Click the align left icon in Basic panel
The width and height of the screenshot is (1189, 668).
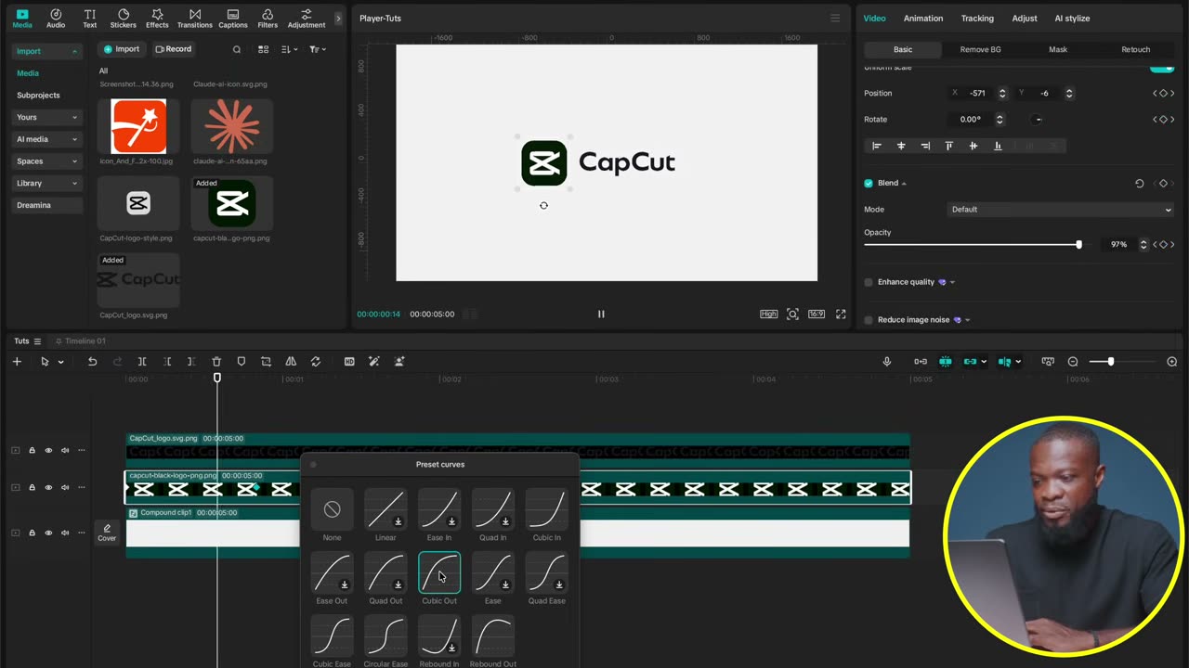pos(876,146)
